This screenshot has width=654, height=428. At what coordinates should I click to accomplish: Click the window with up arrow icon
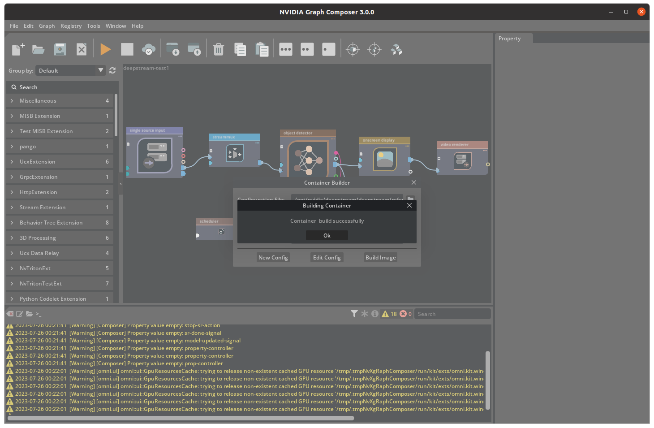(194, 49)
